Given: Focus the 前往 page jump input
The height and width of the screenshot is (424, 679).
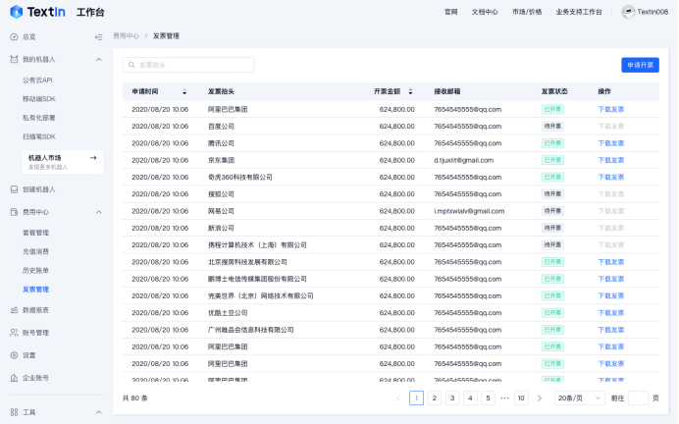Looking at the screenshot, I should tap(638, 398).
